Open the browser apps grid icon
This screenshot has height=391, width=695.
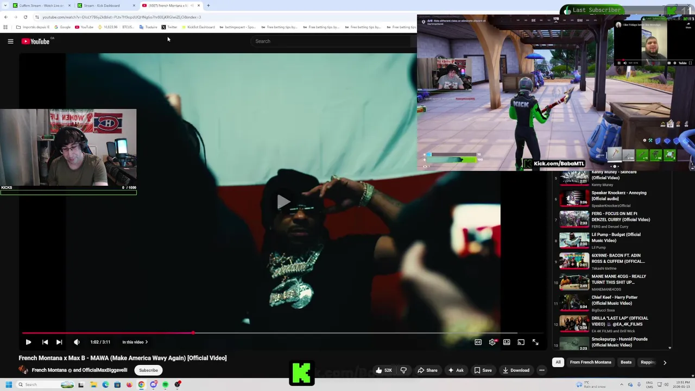[5, 27]
